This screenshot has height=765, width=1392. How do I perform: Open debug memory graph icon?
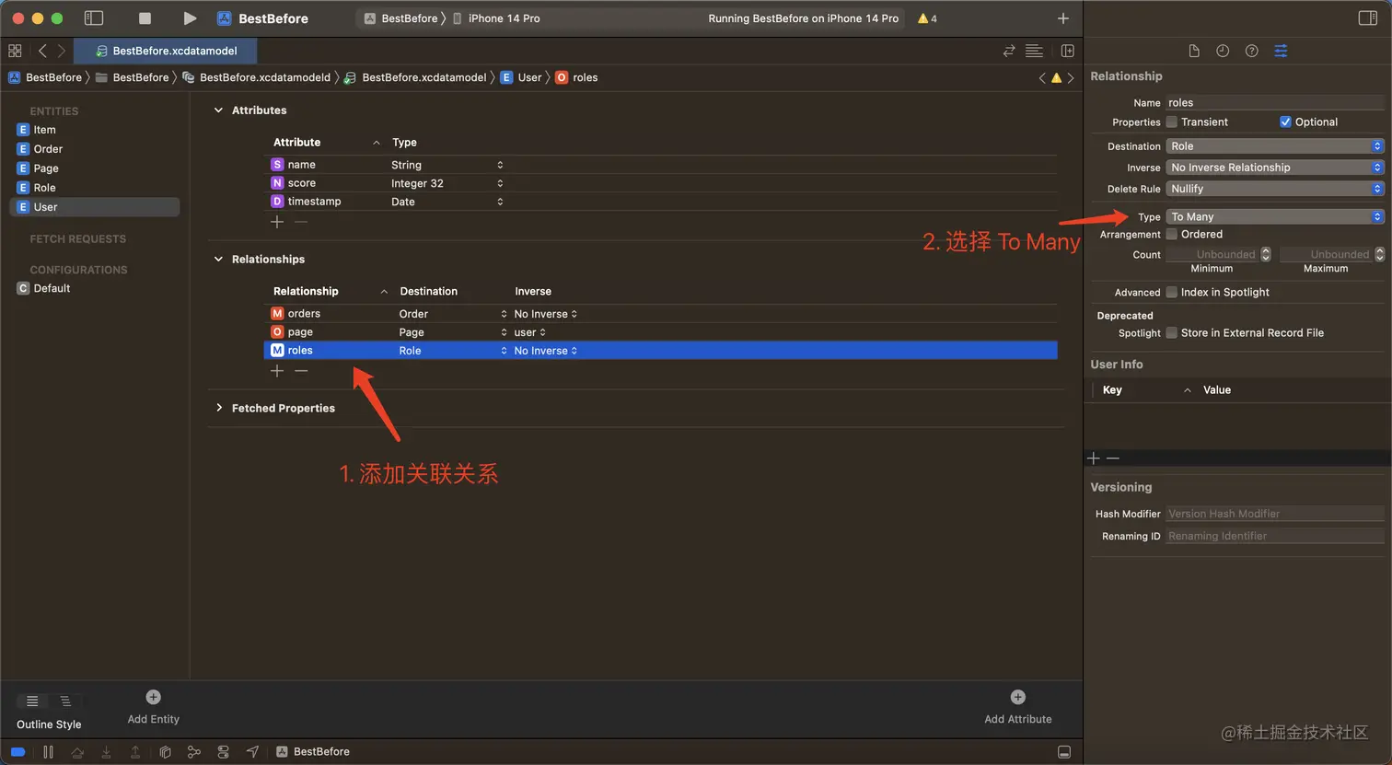(x=193, y=751)
